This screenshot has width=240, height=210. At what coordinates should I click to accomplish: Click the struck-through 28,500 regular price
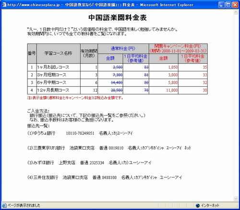click(117, 90)
